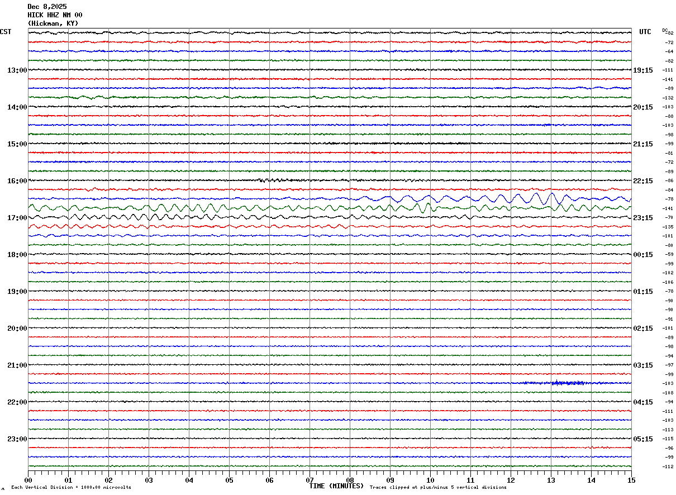The width and height of the screenshot is (676, 495).
Task: Click the location text (Hickman, KY)
Action: (53, 23)
